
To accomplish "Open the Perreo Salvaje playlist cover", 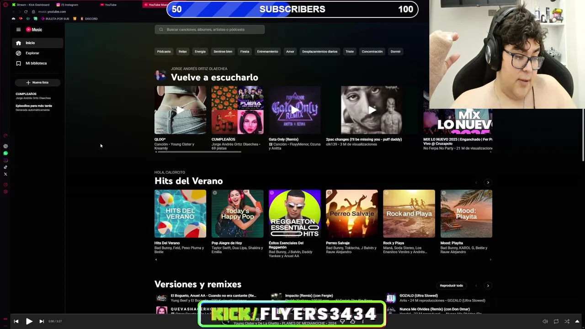I will pyautogui.click(x=351, y=214).
